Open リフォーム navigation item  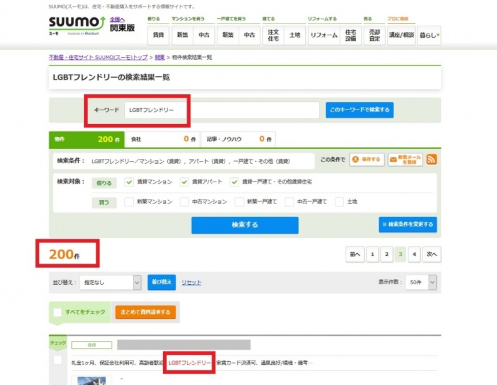324,35
